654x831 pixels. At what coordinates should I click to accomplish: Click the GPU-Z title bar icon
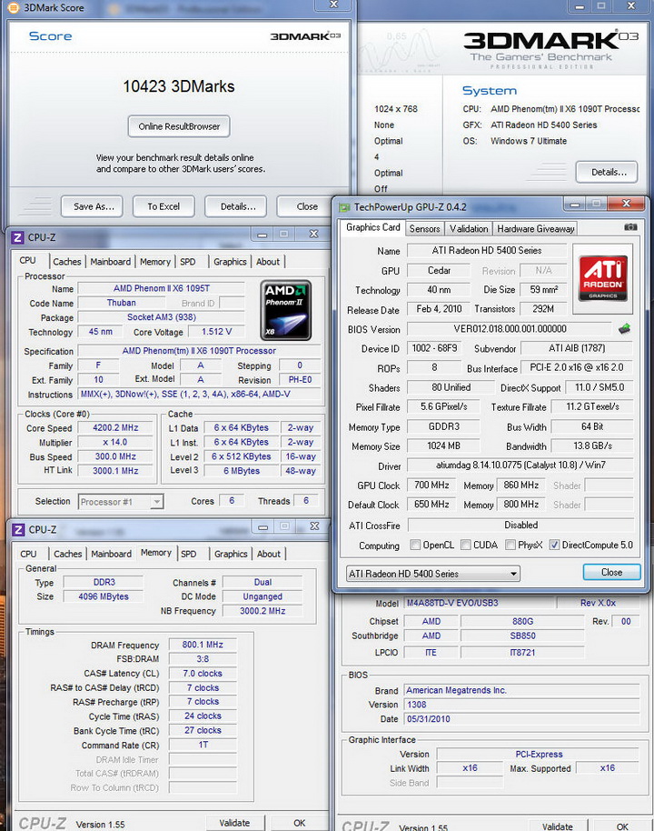pos(345,207)
